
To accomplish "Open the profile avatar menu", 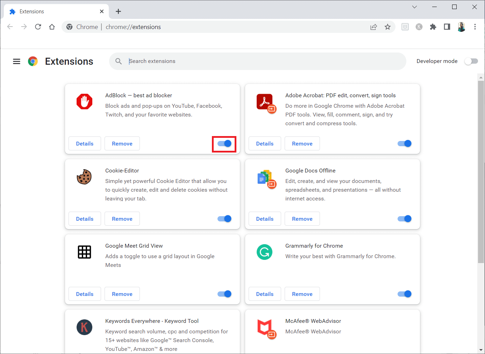I will click(x=461, y=27).
